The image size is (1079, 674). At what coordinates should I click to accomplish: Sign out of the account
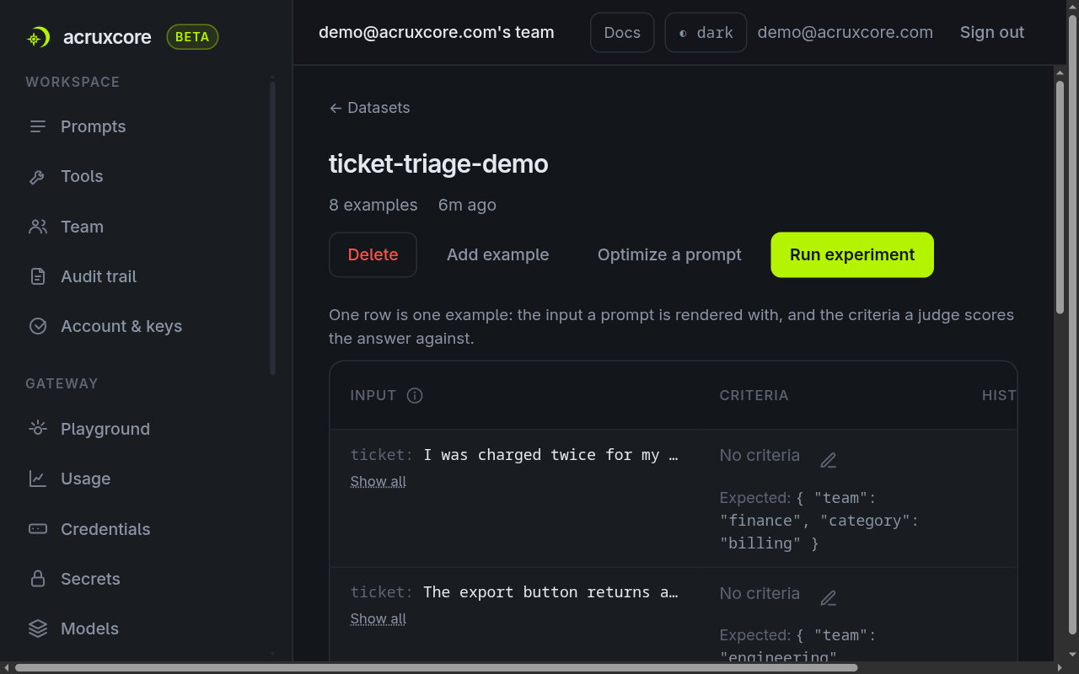click(x=992, y=33)
